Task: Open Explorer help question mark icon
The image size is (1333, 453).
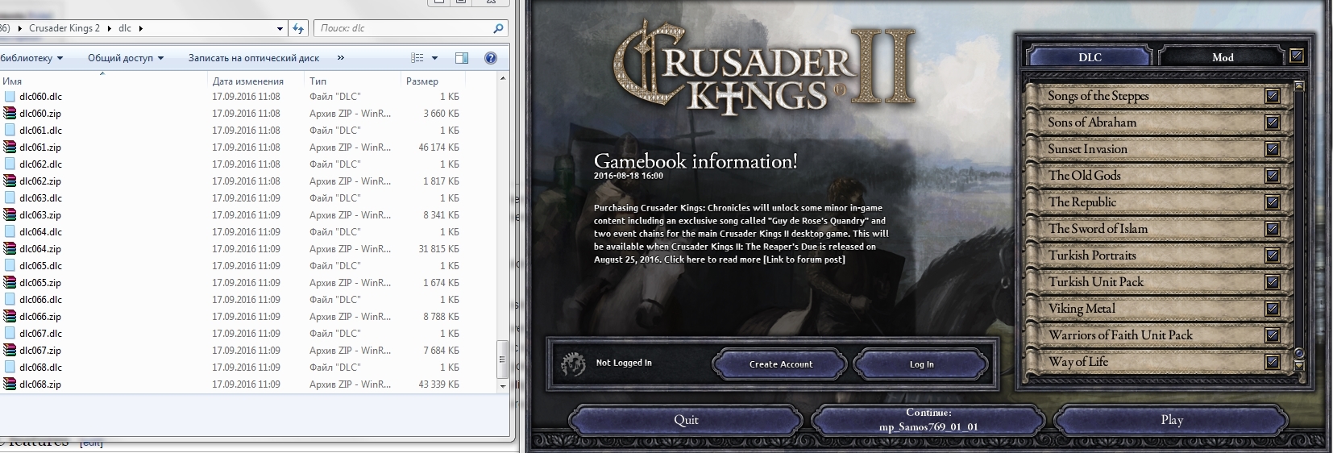Action: (490, 58)
